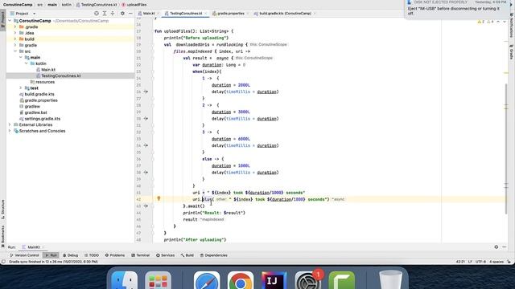Hide the Run panel
Screen dimensions: 515x289
(505, 246)
